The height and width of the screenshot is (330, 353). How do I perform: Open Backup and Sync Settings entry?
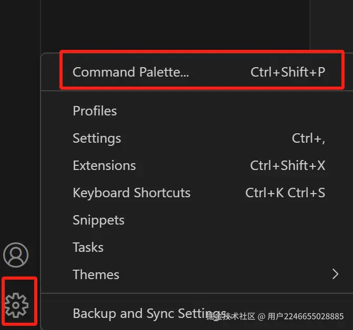click(x=142, y=314)
